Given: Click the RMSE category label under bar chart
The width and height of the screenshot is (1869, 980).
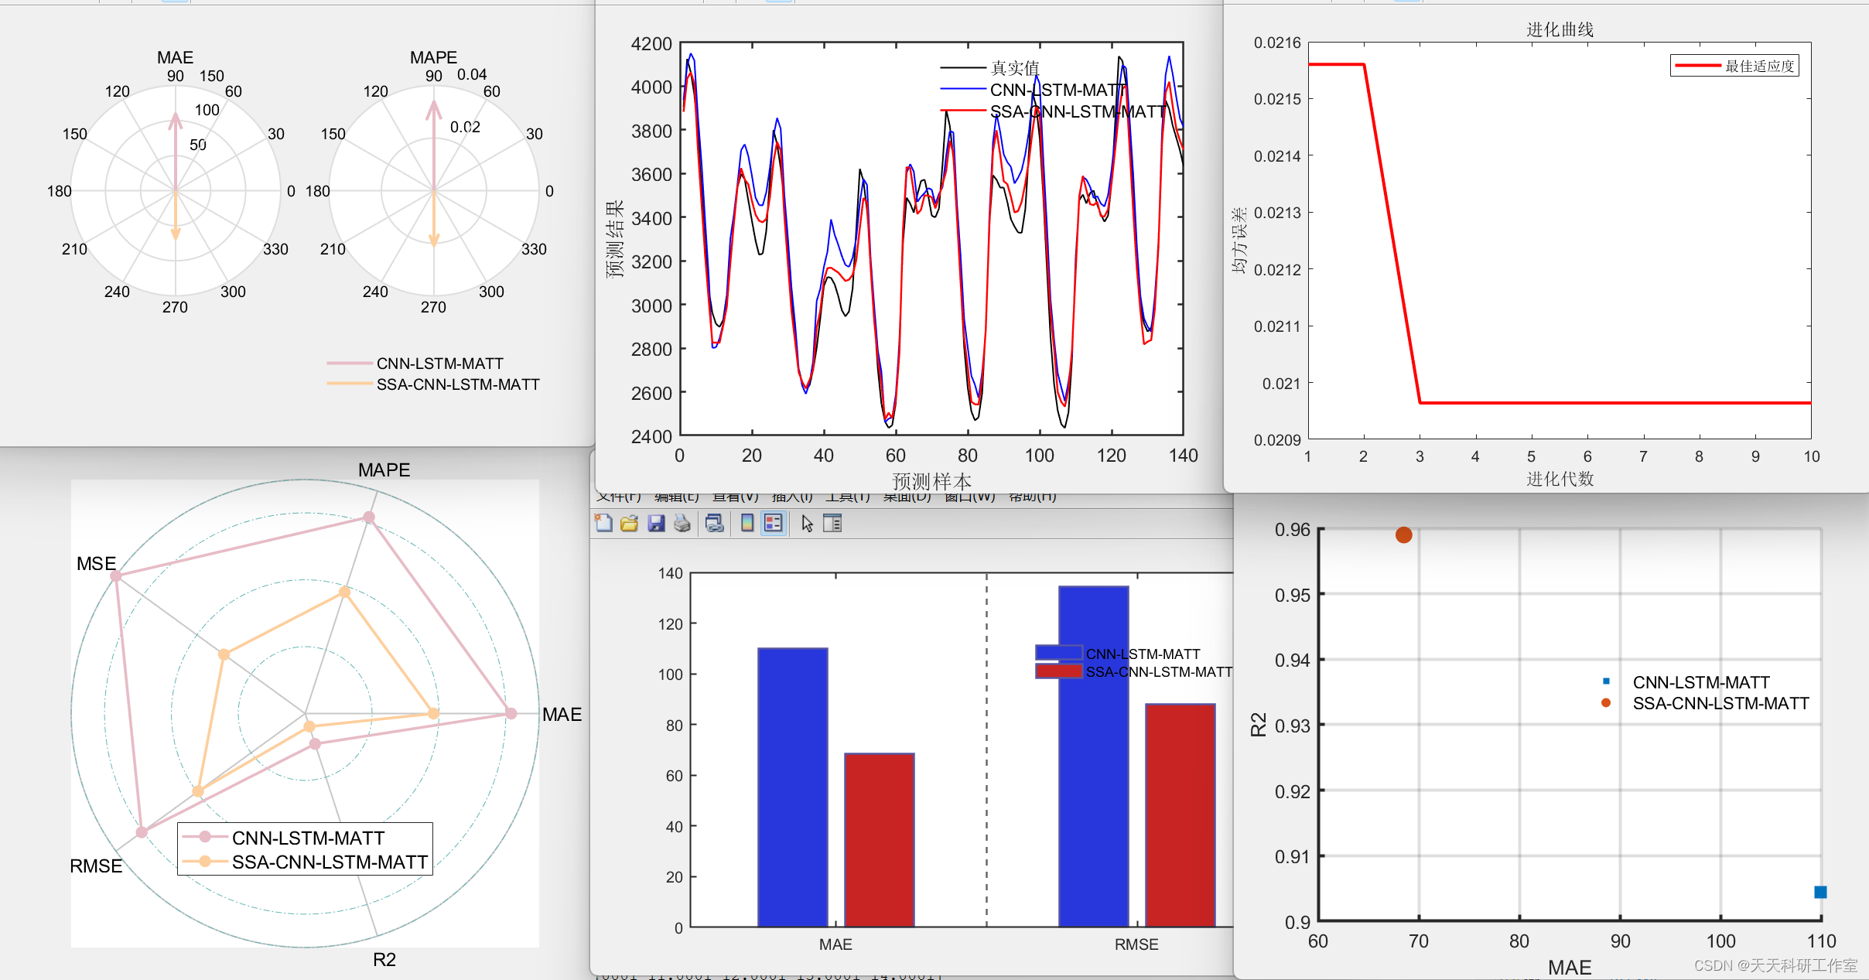Looking at the screenshot, I should tap(1136, 944).
